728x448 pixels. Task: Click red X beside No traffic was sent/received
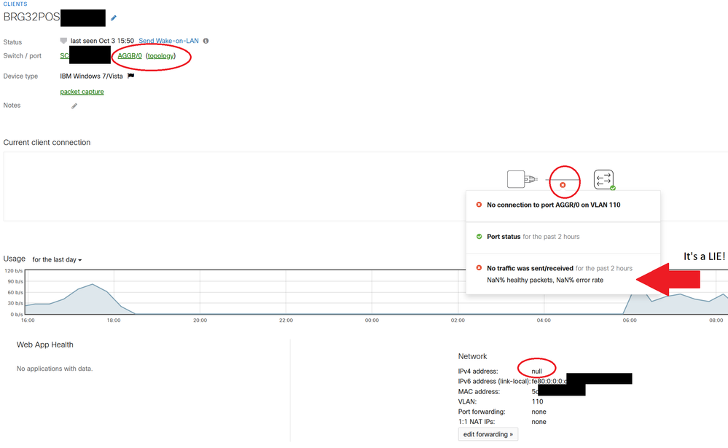coord(479,268)
